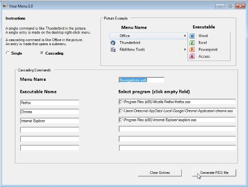Click the fourth empty program path field
The image size is (248, 187).
click(x=177, y=129)
